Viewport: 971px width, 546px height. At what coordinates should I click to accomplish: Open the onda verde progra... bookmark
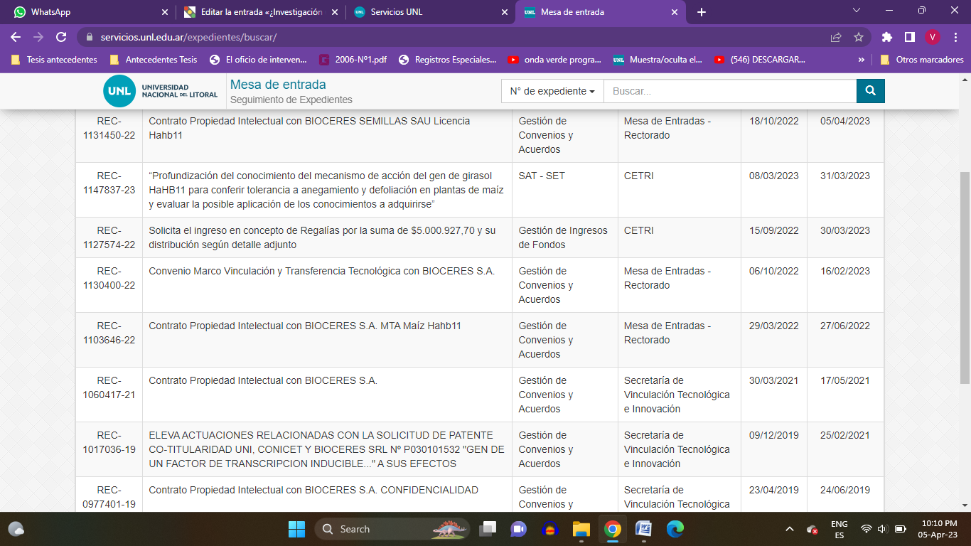click(x=555, y=60)
